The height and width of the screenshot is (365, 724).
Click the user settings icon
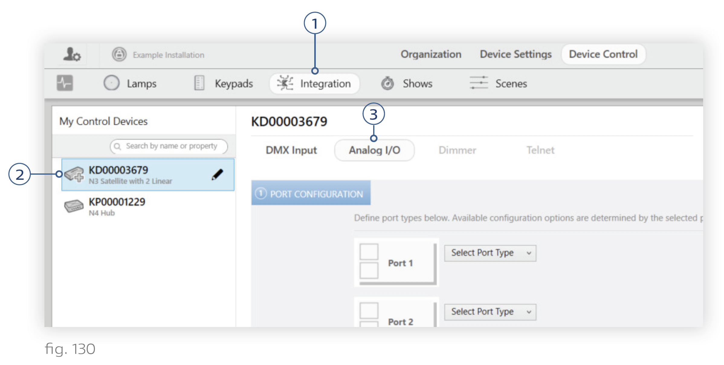pos(72,55)
